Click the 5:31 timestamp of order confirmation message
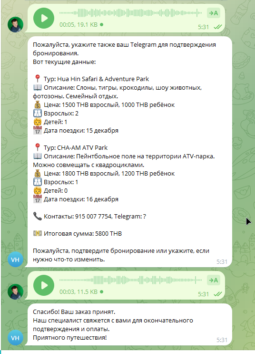This screenshot has width=255, height=354. [x=222, y=340]
